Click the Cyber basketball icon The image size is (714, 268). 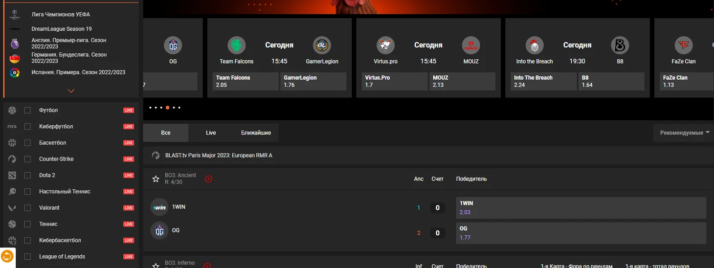tap(12, 240)
